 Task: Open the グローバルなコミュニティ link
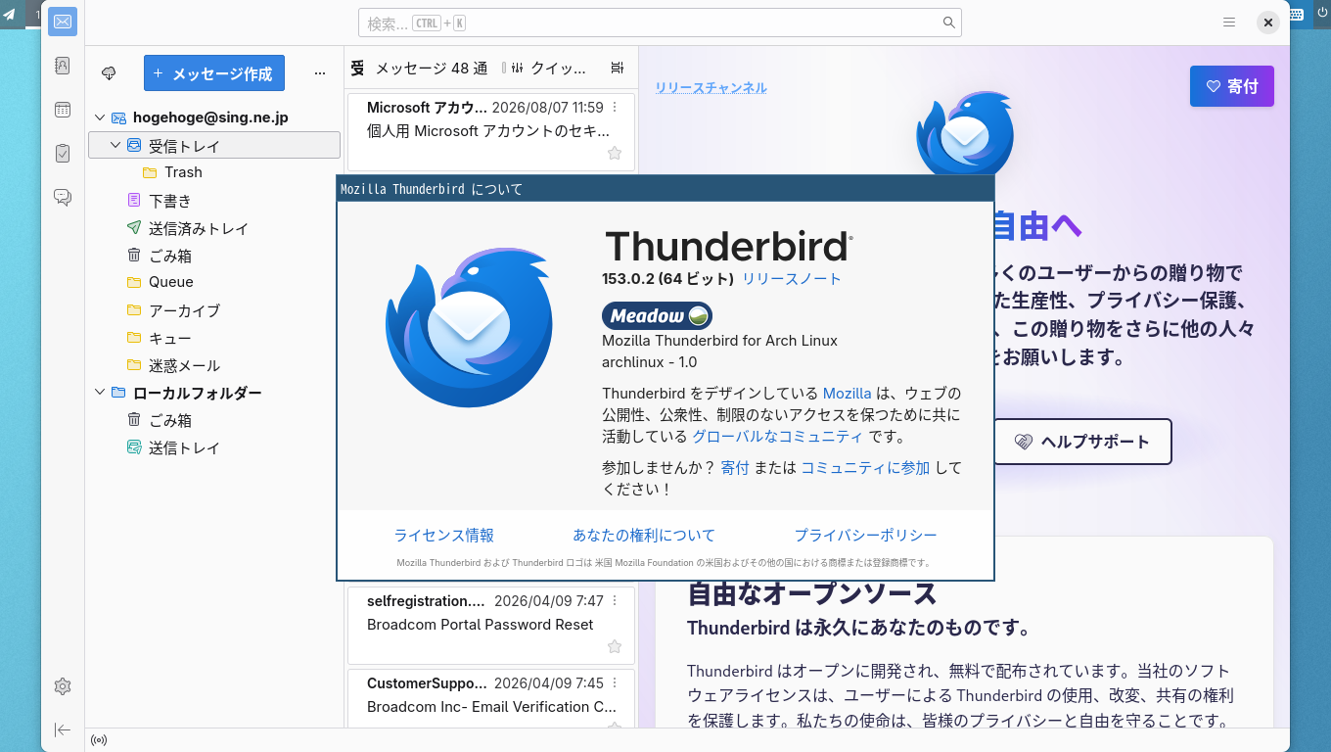click(x=778, y=437)
